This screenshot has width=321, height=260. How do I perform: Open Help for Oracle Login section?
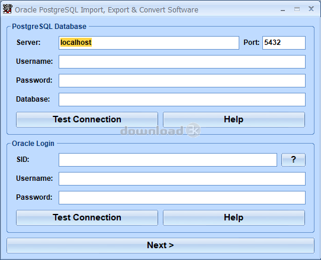(x=234, y=217)
